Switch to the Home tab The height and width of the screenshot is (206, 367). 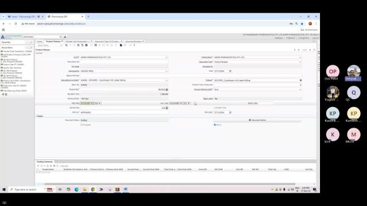click(40, 41)
